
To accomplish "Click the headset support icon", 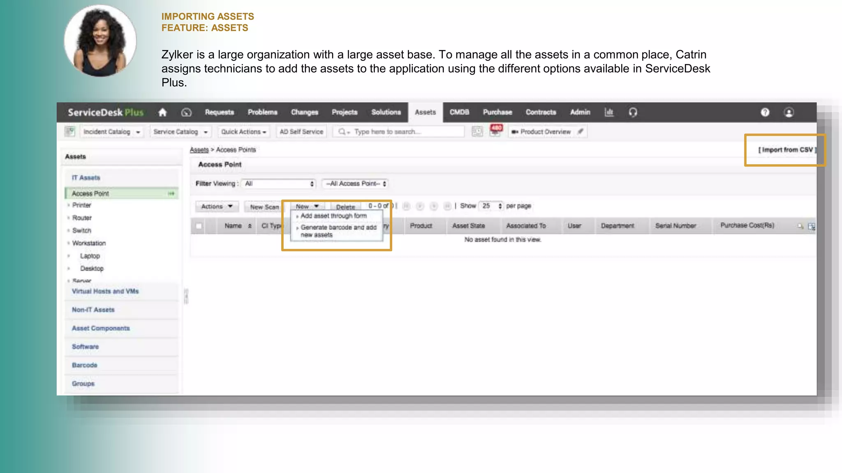I will [x=633, y=112].
